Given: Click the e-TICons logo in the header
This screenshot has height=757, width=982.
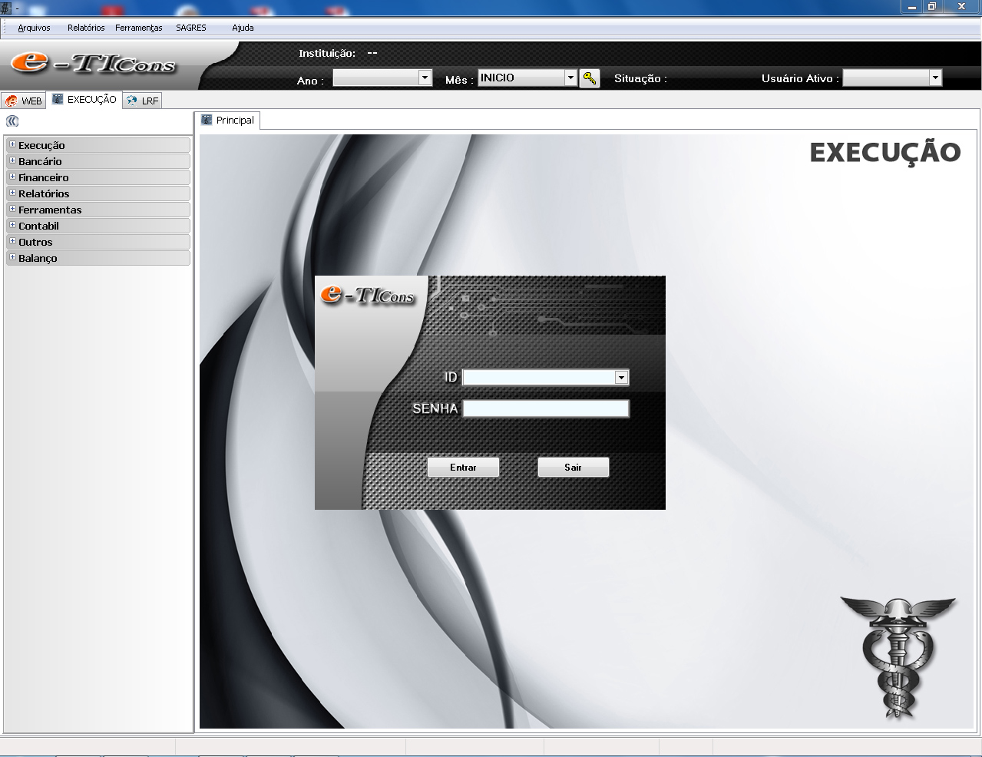Looking at the screenshot, I should coord(94,64).
